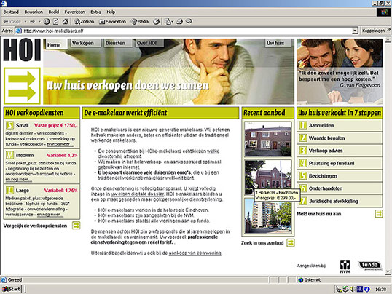Screen dimensions: 392x294
Task: Click step 7 Juridische afwikkeling
Action: tap(340, 201)
